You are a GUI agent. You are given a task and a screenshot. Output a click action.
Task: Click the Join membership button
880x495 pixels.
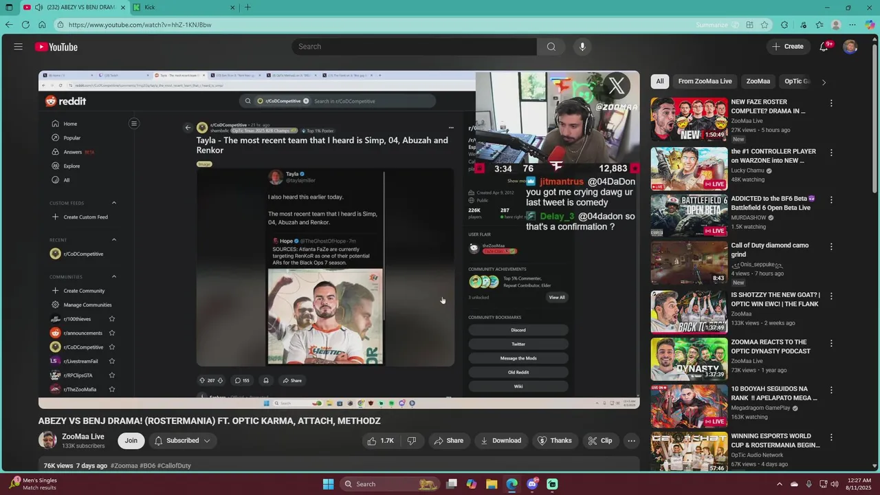(131, 441)
